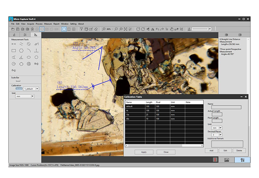Screen dimensions: 259x178
Task: Choose the hexagon polygon measurement tool
Action: (x=21, y=51)
